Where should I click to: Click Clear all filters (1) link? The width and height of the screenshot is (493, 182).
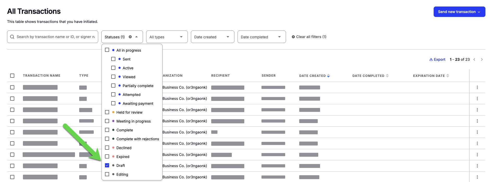[x=309, y=37]
